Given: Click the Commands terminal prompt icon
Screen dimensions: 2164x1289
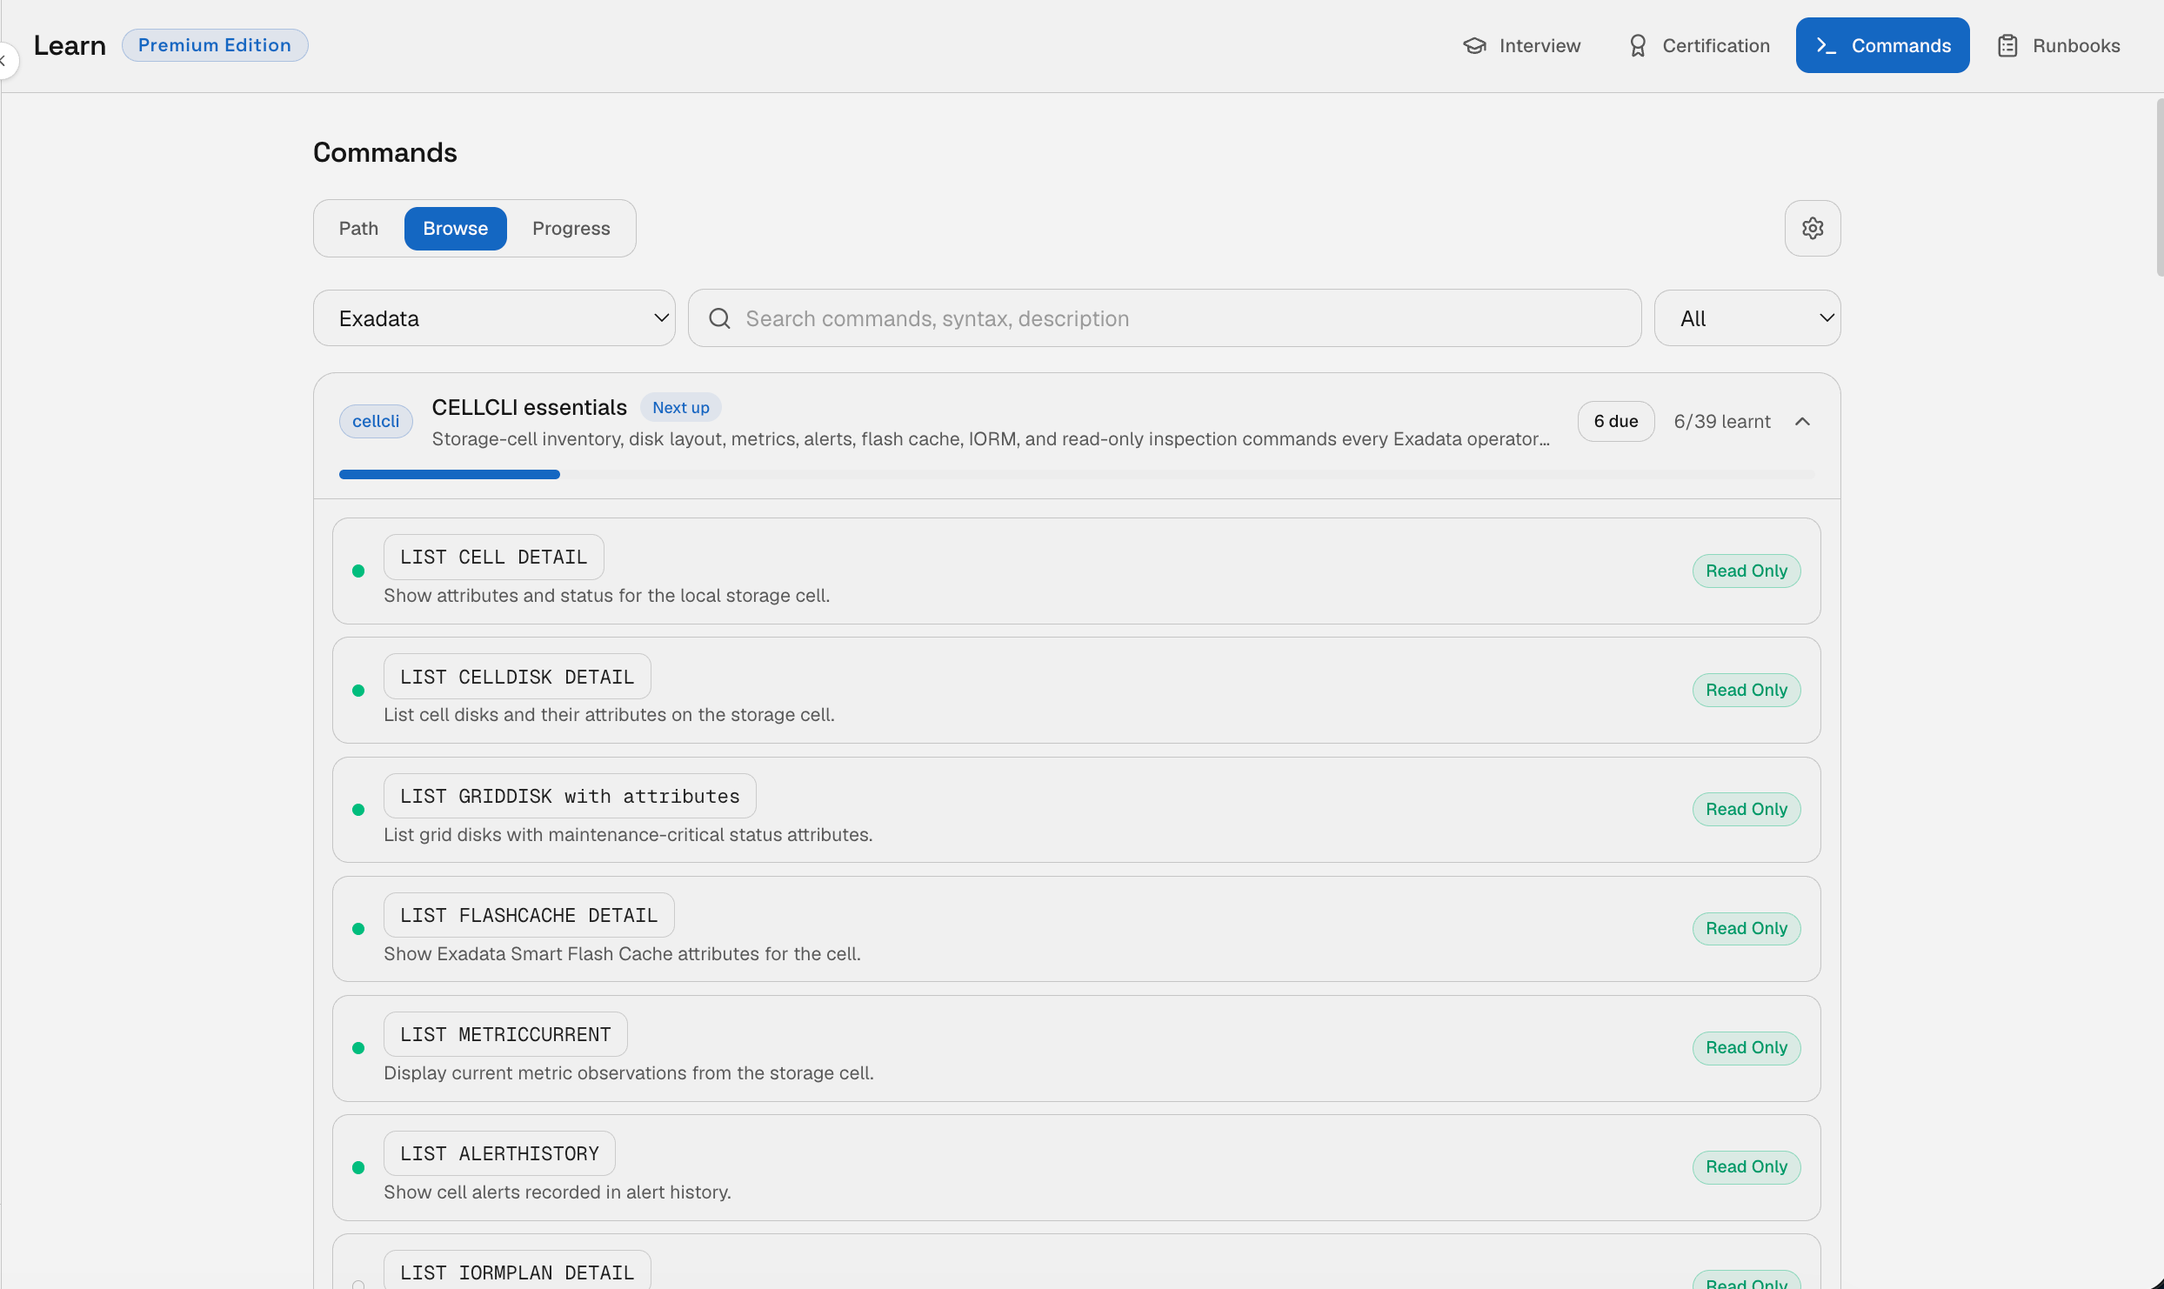Looking at the screenshot, I should [1826, 46].
